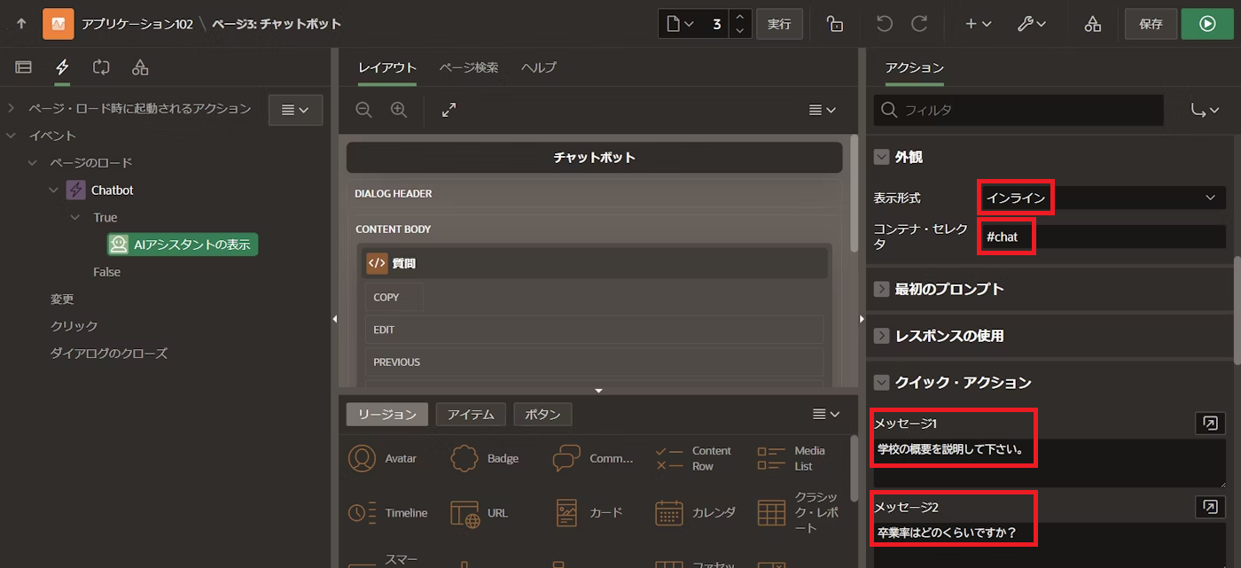Click the PREVIOUS slot in layout
Viewport: 1241px width, 568px height.
pos(594,362)
